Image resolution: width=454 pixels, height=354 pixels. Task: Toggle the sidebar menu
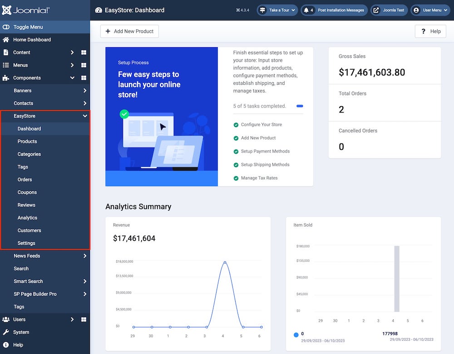[x=28, y=27]
